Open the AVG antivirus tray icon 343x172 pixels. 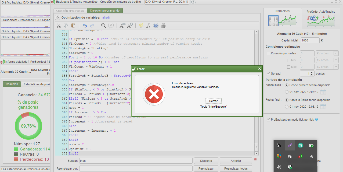pos(279,156)
